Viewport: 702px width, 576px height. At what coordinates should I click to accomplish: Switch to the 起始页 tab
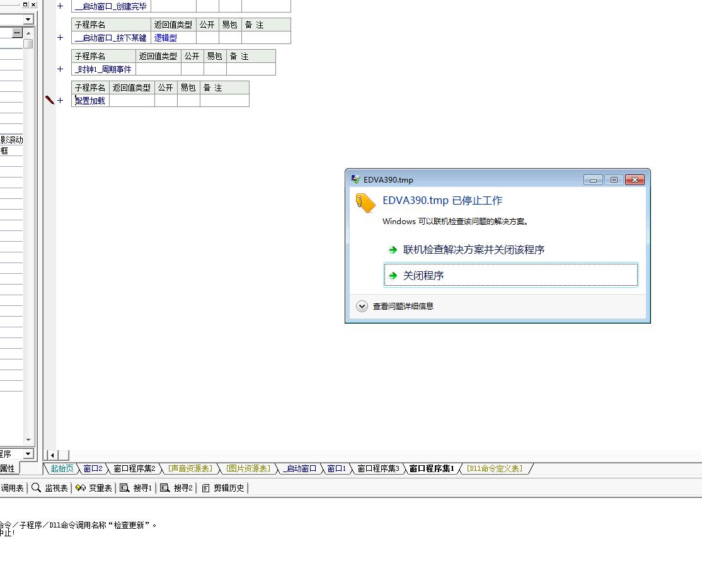[62, 468]
